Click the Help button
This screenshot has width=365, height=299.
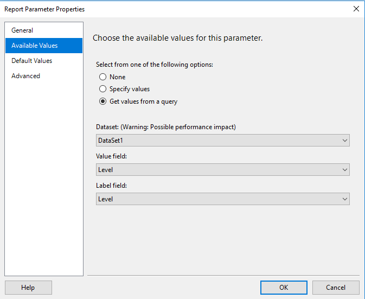point(28,288)
